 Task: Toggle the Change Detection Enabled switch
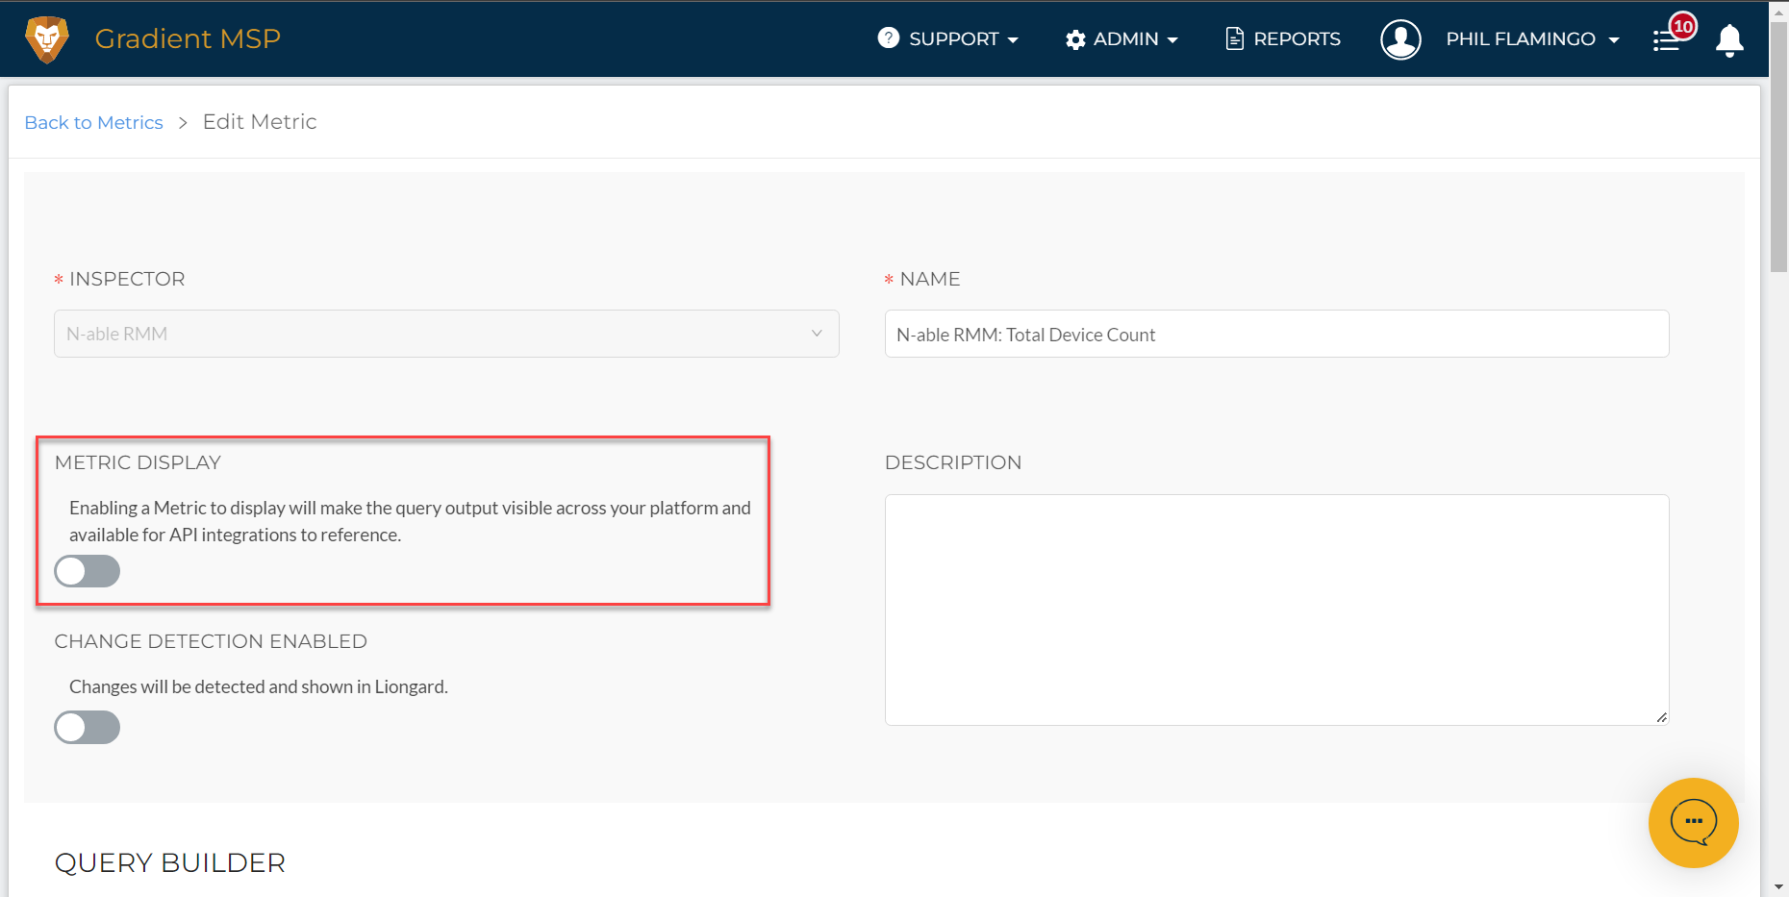coord(88,727)
